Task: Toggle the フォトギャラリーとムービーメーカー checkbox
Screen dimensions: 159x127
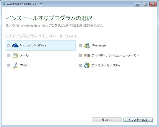Action: pyautogui.click(x=80, y=56)
